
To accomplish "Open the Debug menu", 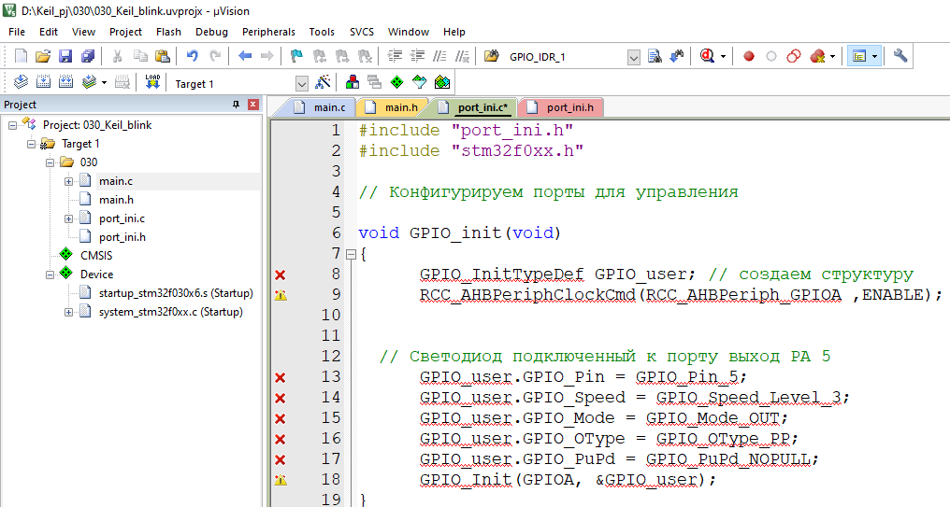I will (211, 32).
